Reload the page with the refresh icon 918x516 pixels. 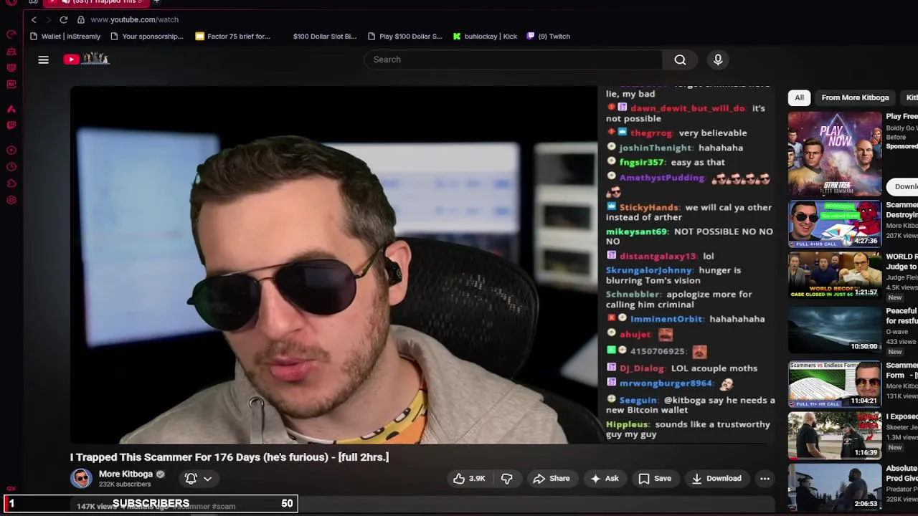coord(63,19)
